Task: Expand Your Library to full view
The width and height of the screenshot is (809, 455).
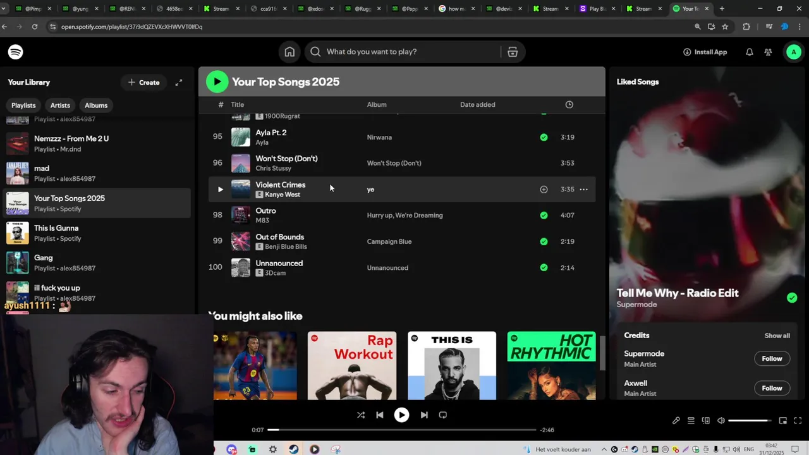Action: [179, 82]
